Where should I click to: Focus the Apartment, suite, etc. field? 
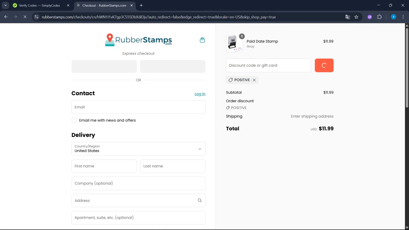coord(139,218)
